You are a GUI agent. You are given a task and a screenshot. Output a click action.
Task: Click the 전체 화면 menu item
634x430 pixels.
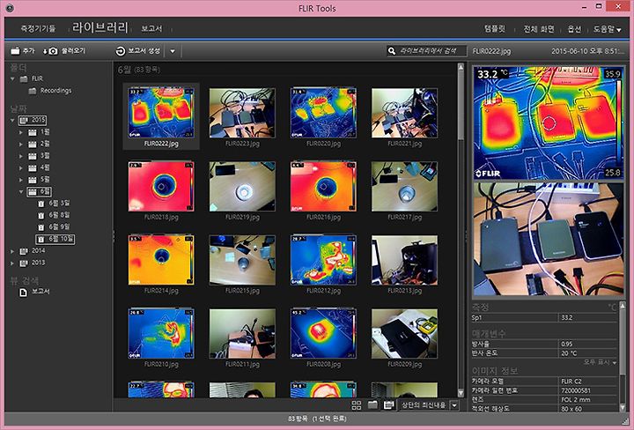tap(539, 29)
